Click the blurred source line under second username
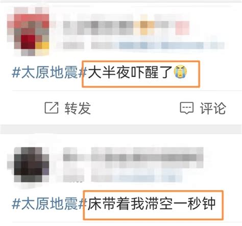Screen dimensions: 242x226 (x=123, y=179)
